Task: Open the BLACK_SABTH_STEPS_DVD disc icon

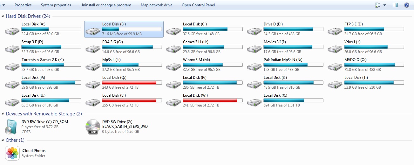Action: pyautogui.click(x=93, y=127)
